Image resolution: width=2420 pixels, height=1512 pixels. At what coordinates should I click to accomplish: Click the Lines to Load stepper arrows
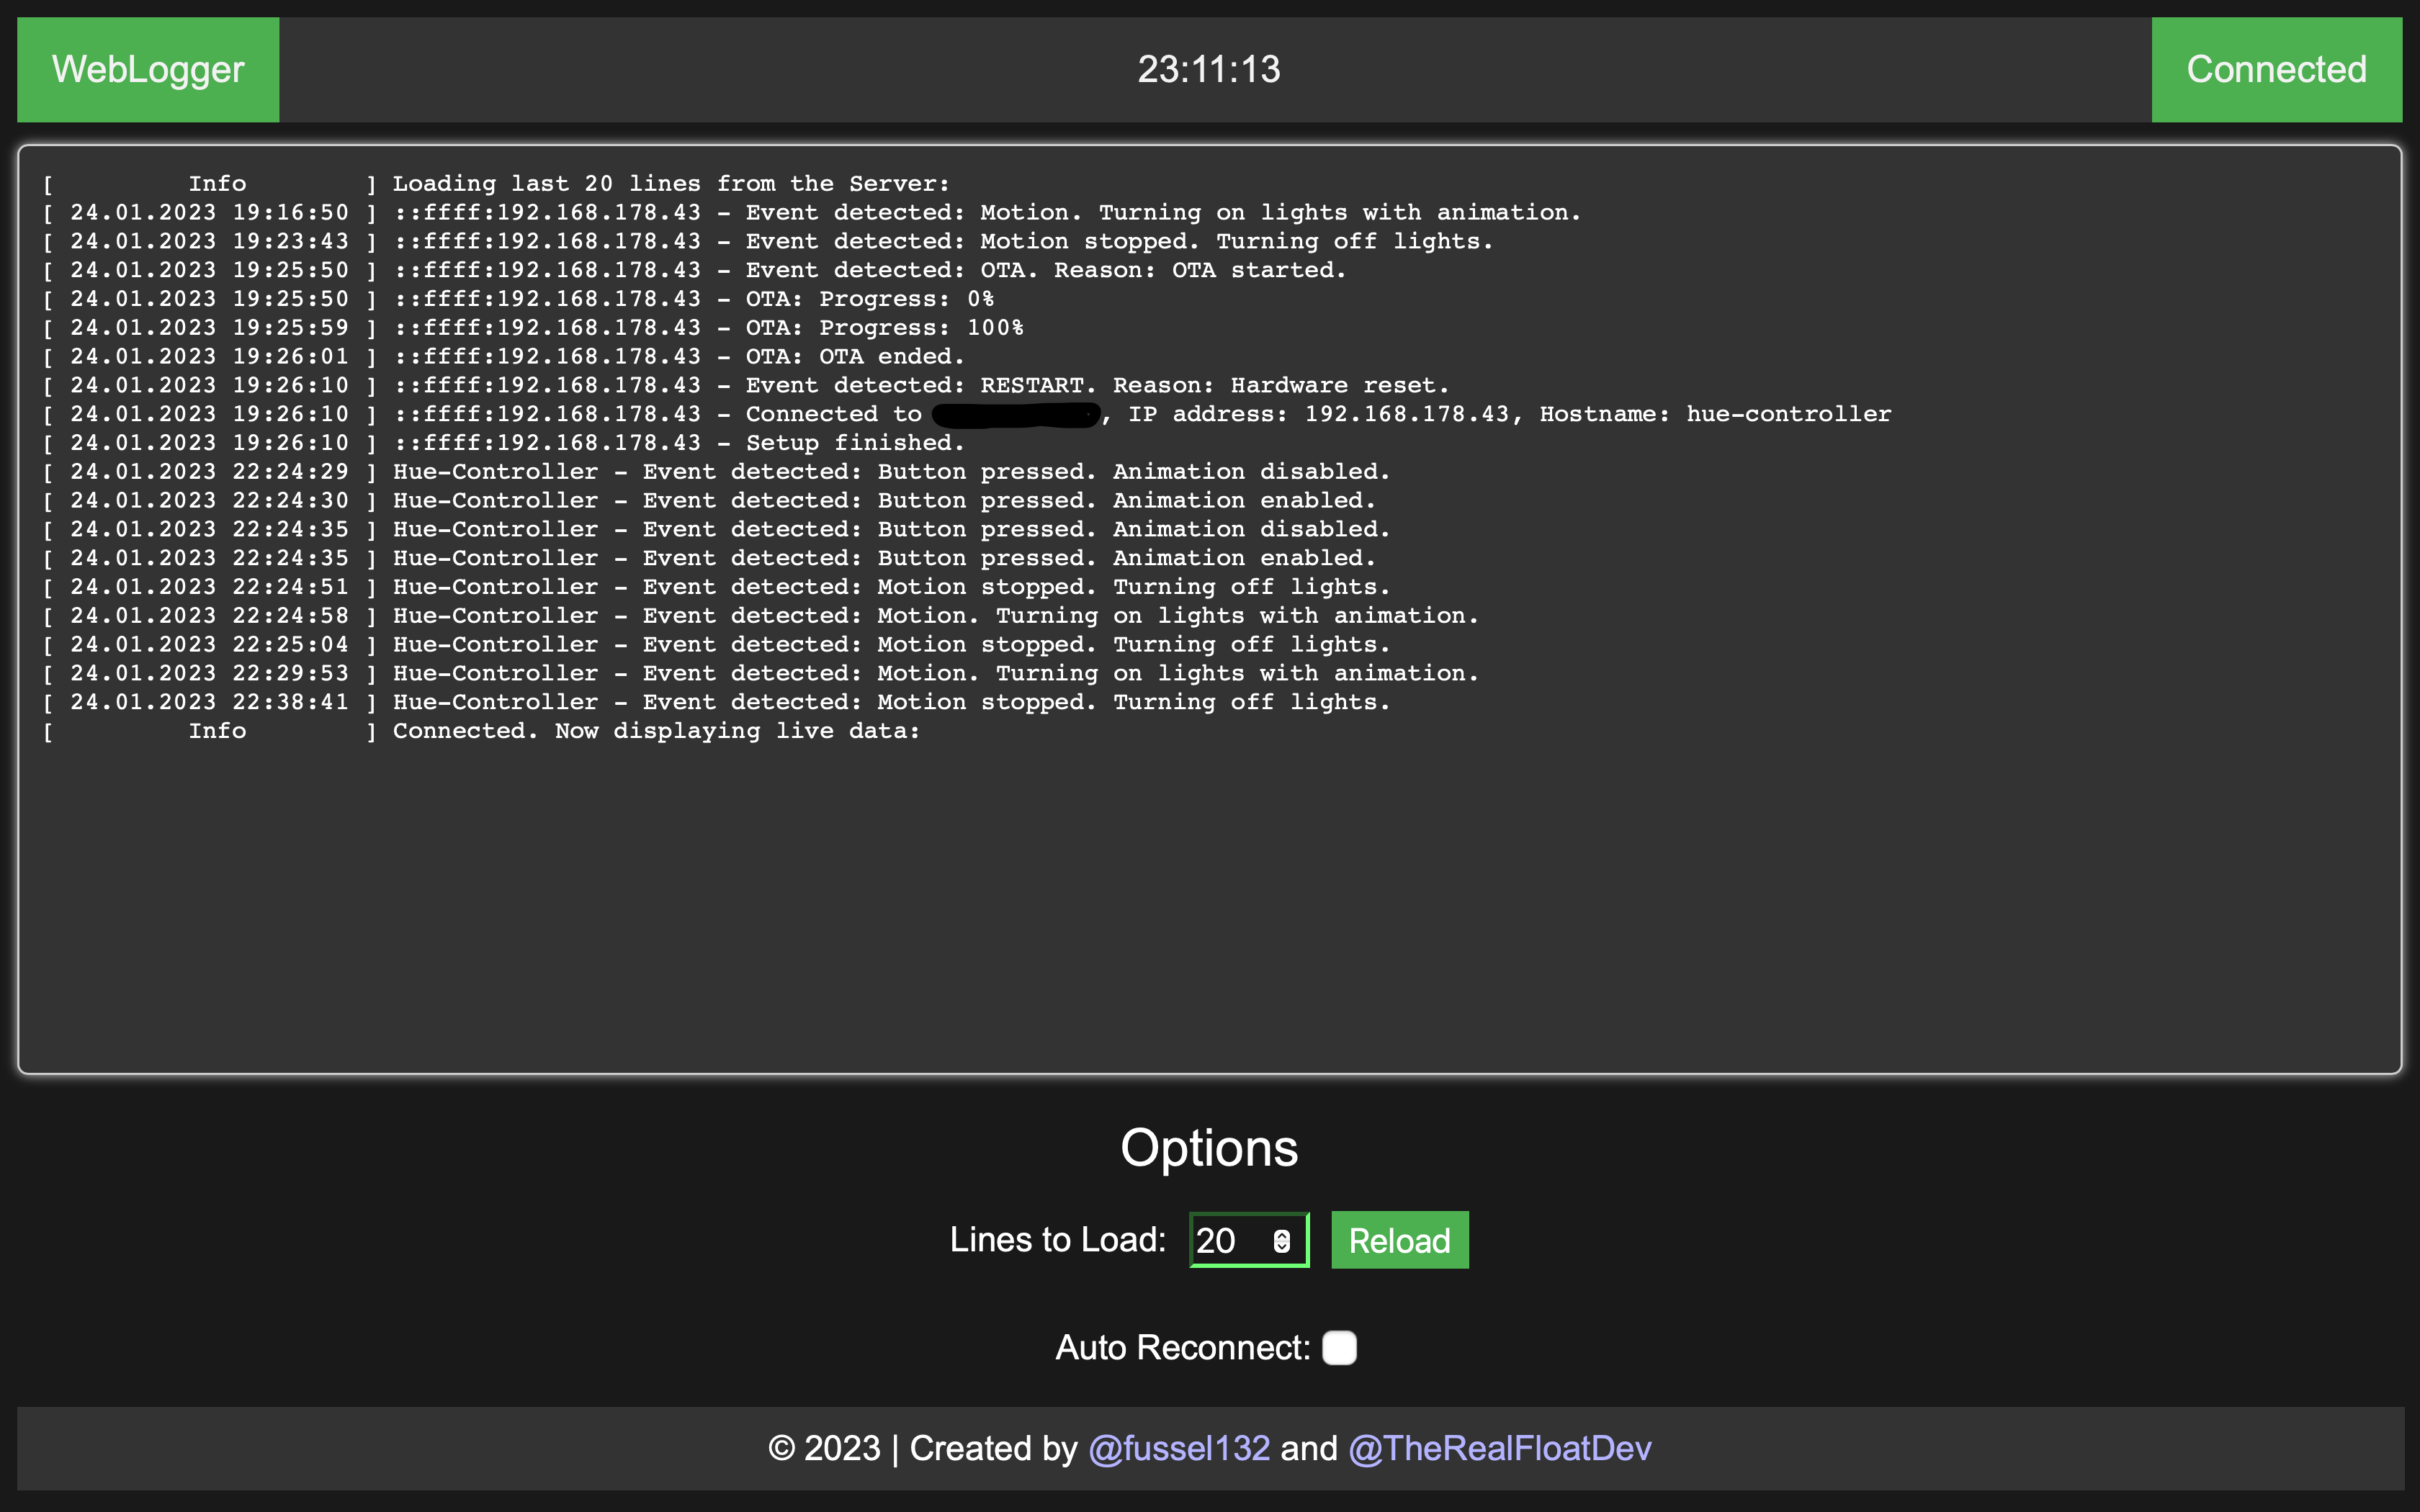pyautogui.click(x=1282, y=1241)
